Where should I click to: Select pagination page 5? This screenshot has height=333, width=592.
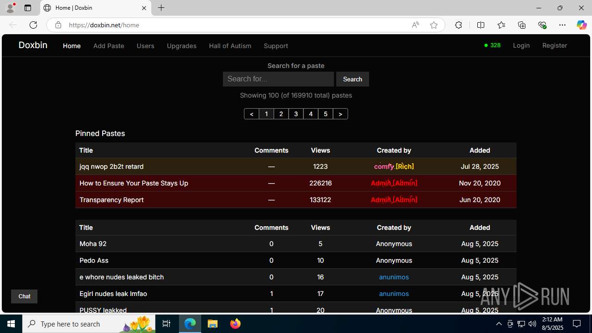[x=326, y=114]
